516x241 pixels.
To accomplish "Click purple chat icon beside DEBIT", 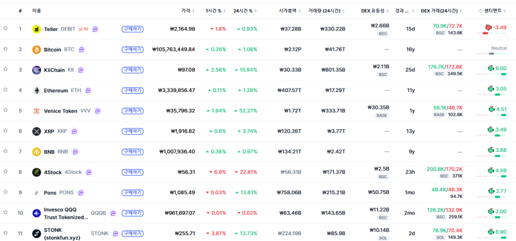I will coord(95,29).
